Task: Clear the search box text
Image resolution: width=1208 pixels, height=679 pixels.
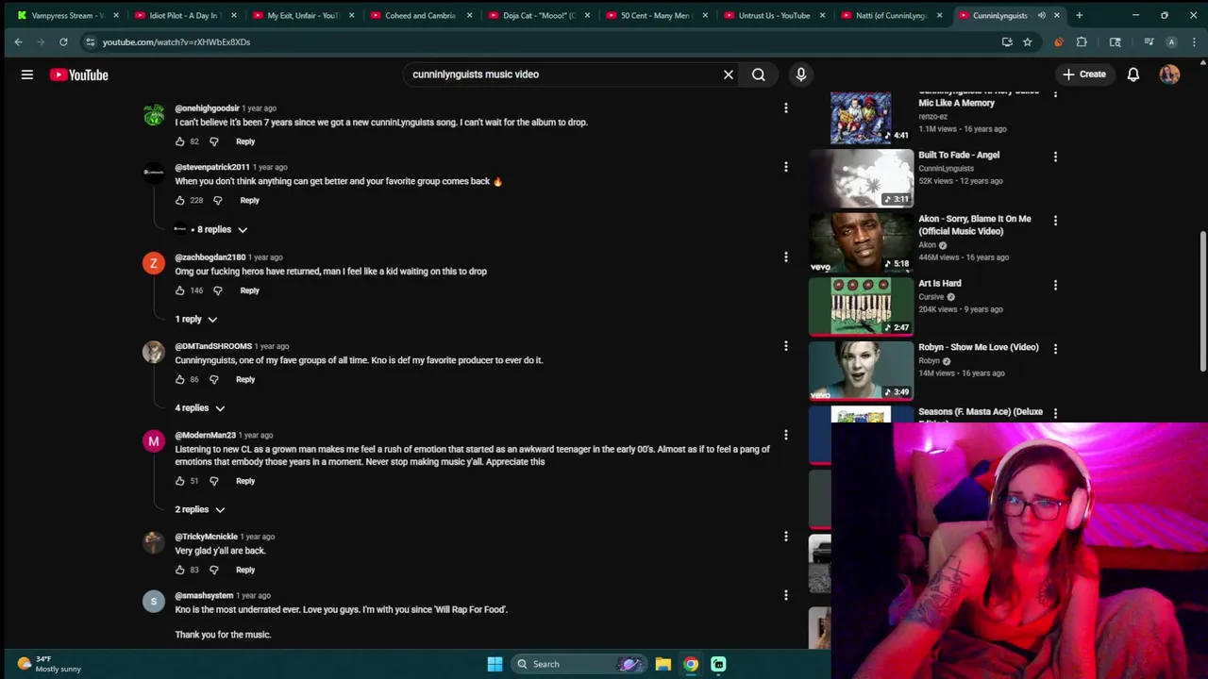Action: [x=728, y=75]
